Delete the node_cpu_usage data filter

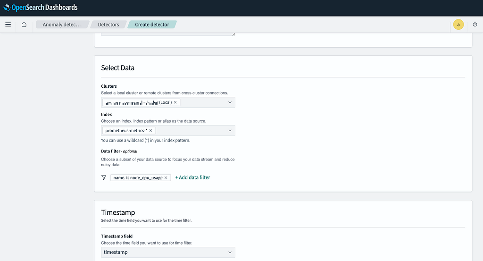click(x=166, y=178)
